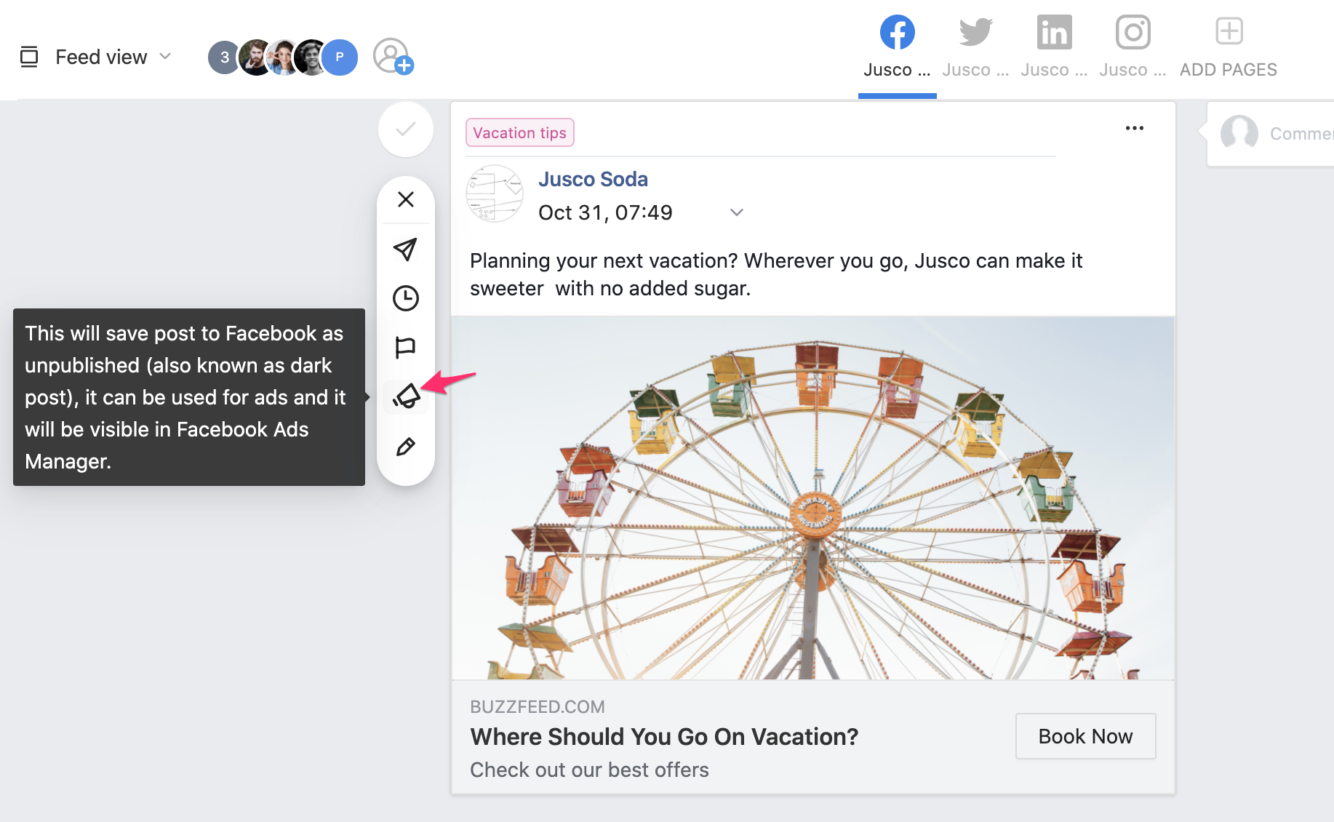The image size is (1334, 822).
Task: Toggle the post approval checkmark
Action: (x=406, y=130)
